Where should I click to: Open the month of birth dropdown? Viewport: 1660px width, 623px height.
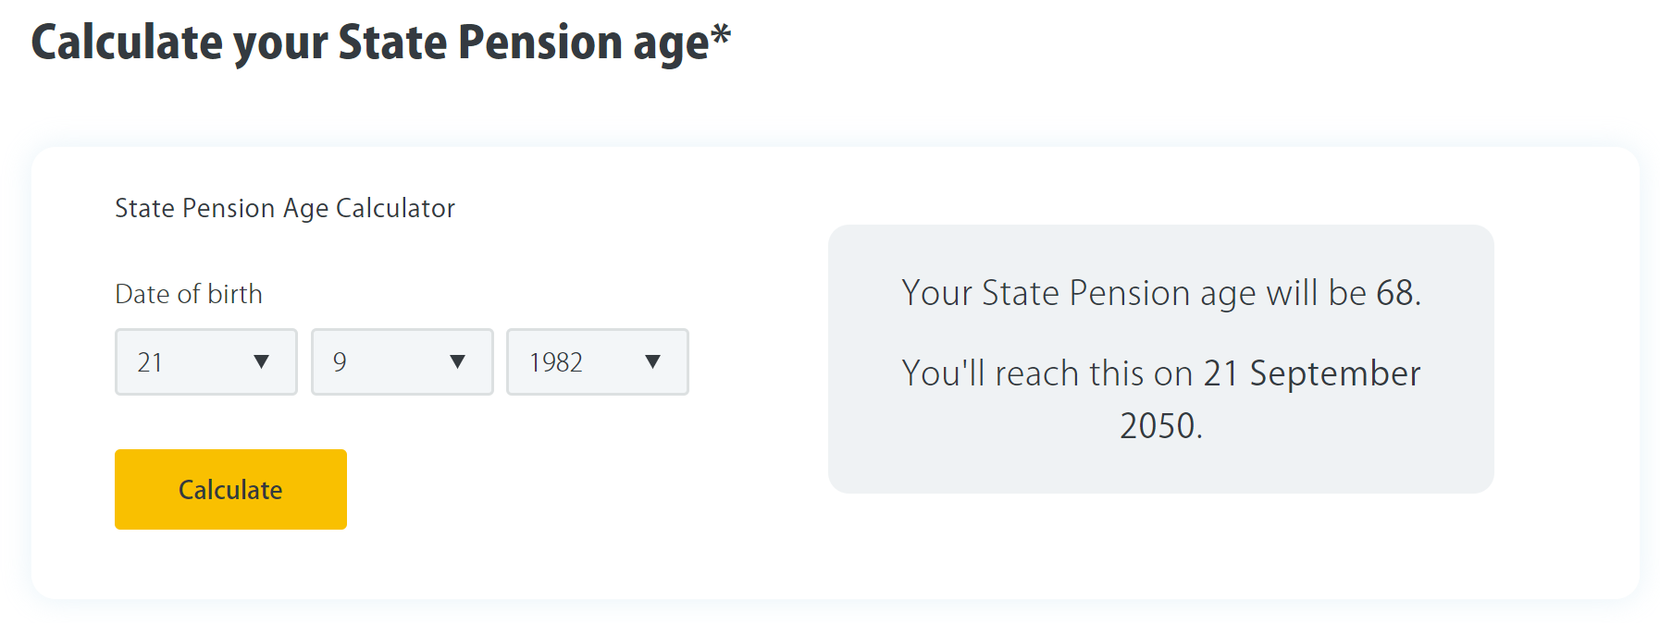pos(402,362)
